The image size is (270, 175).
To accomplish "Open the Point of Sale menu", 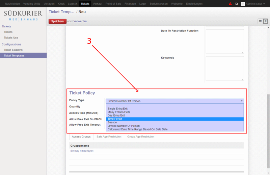I will coord(113,4).
